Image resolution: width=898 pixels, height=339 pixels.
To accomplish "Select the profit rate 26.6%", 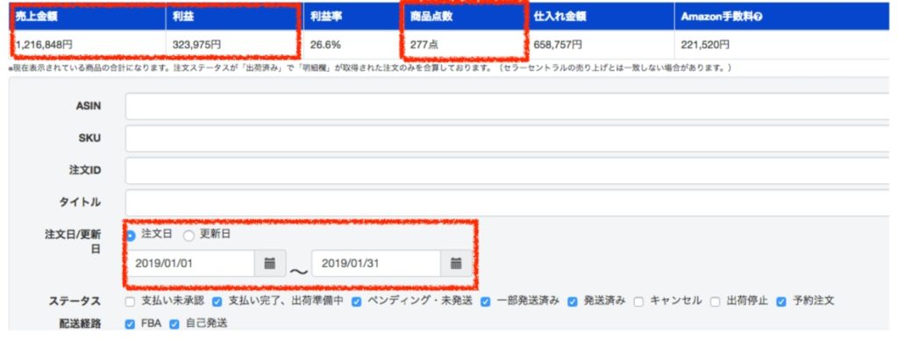I will (x=324, y=45).
